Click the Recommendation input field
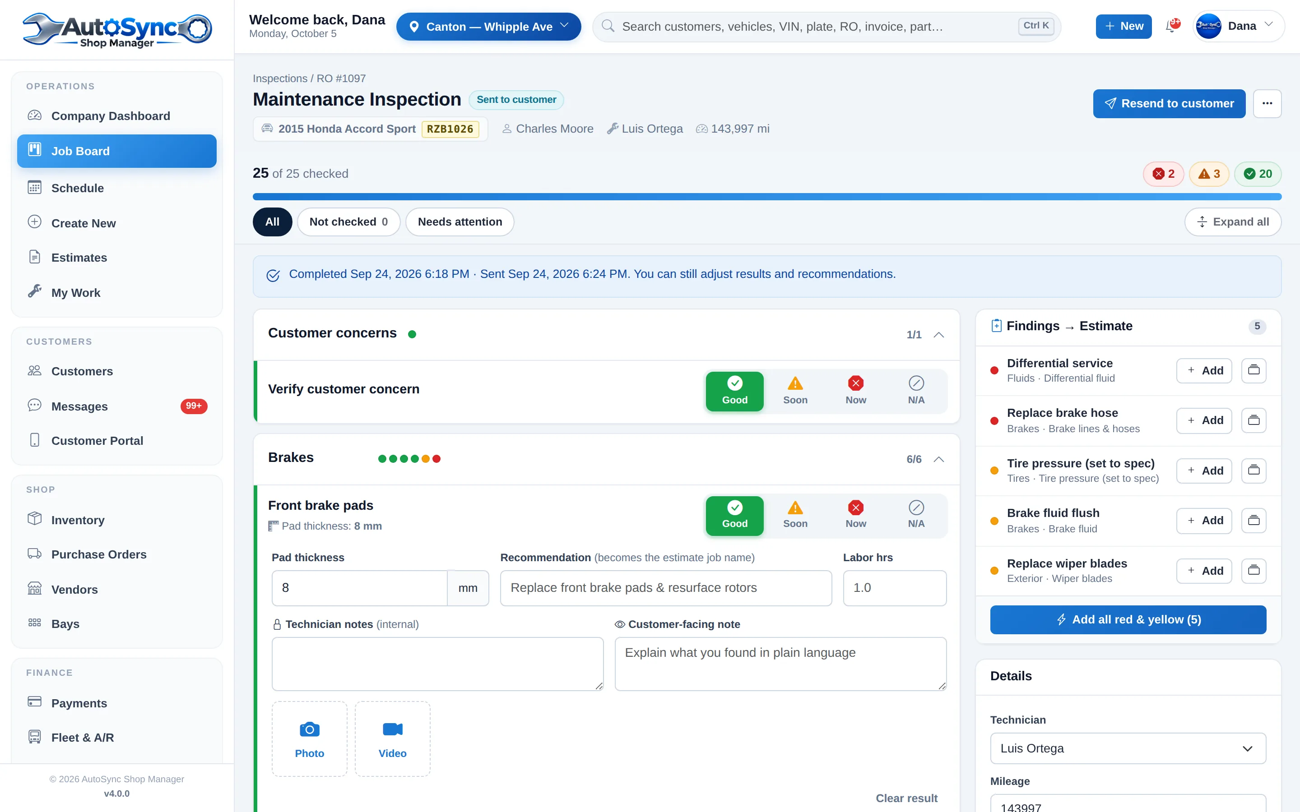The image size is (1300, 812). tap(666, 587)
